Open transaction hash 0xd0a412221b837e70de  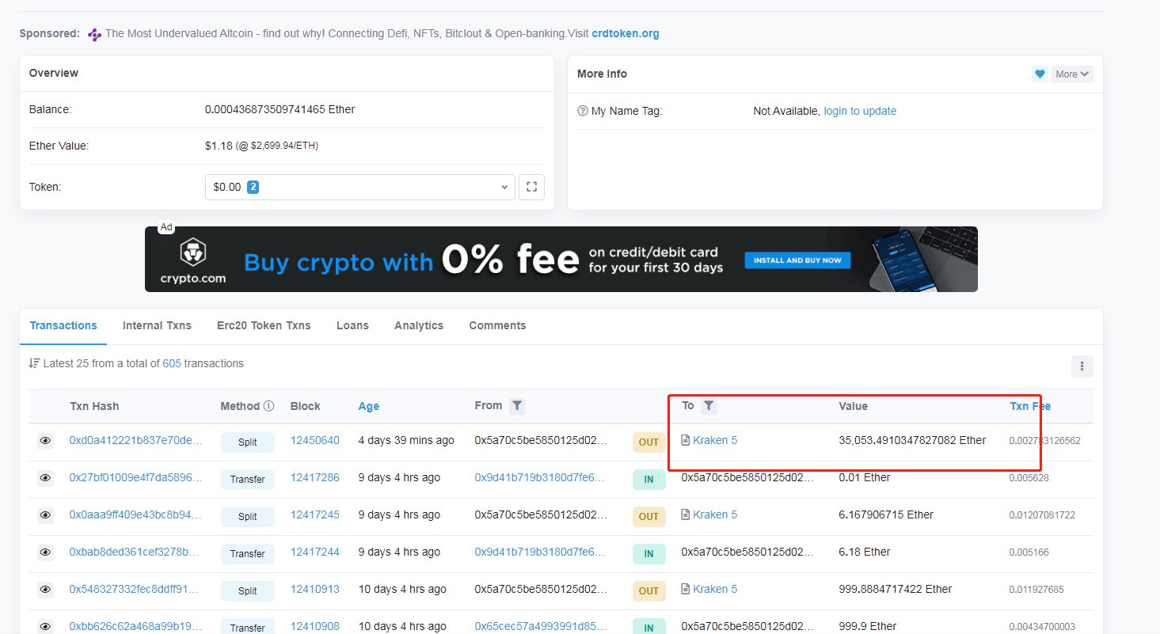pyautogui.click(x=135, y=441)
